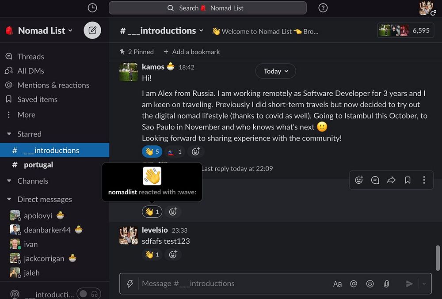Click Add a bookmark
This screenshot has height=299, width=442.
click(192, 52)
